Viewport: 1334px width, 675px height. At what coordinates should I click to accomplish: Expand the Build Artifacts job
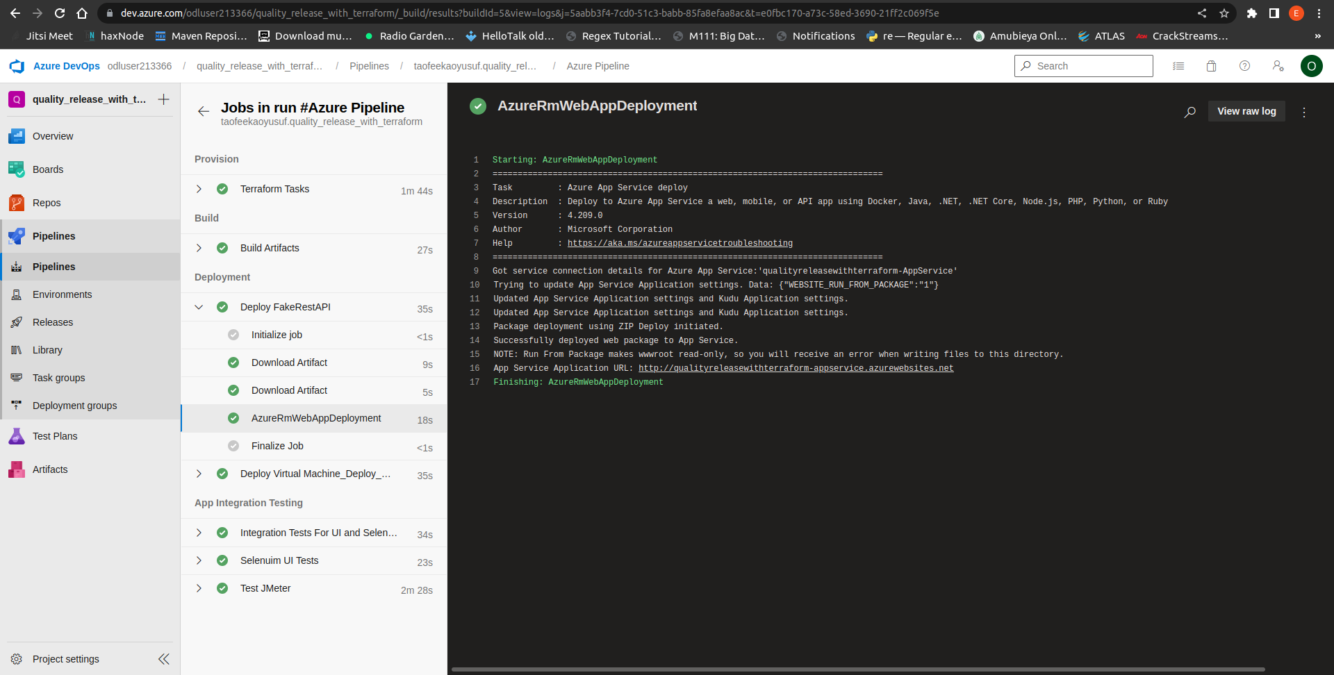199,248
